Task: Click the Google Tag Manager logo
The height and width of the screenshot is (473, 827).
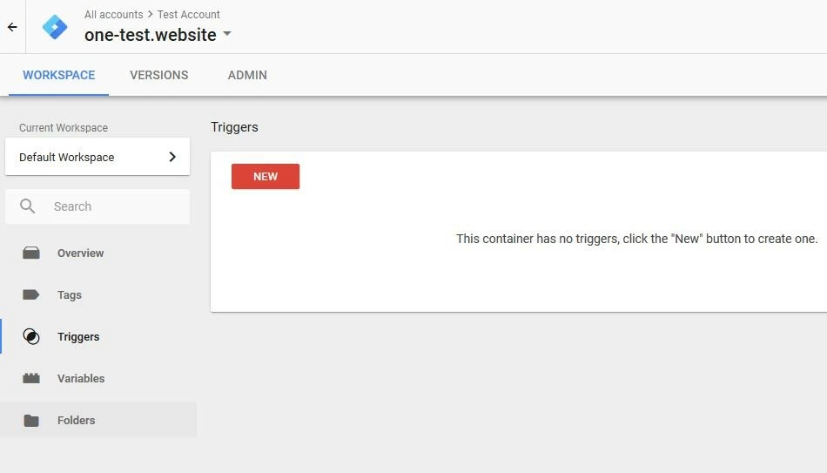Action: (x=55, y=27)
